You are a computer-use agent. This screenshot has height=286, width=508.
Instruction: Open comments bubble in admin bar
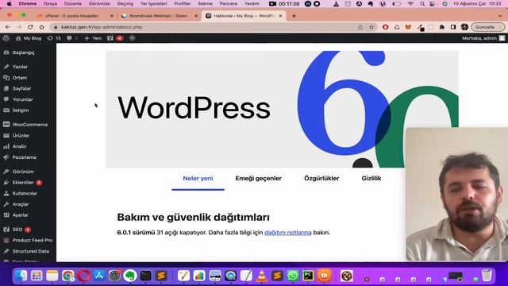click(x=72, y=38)
